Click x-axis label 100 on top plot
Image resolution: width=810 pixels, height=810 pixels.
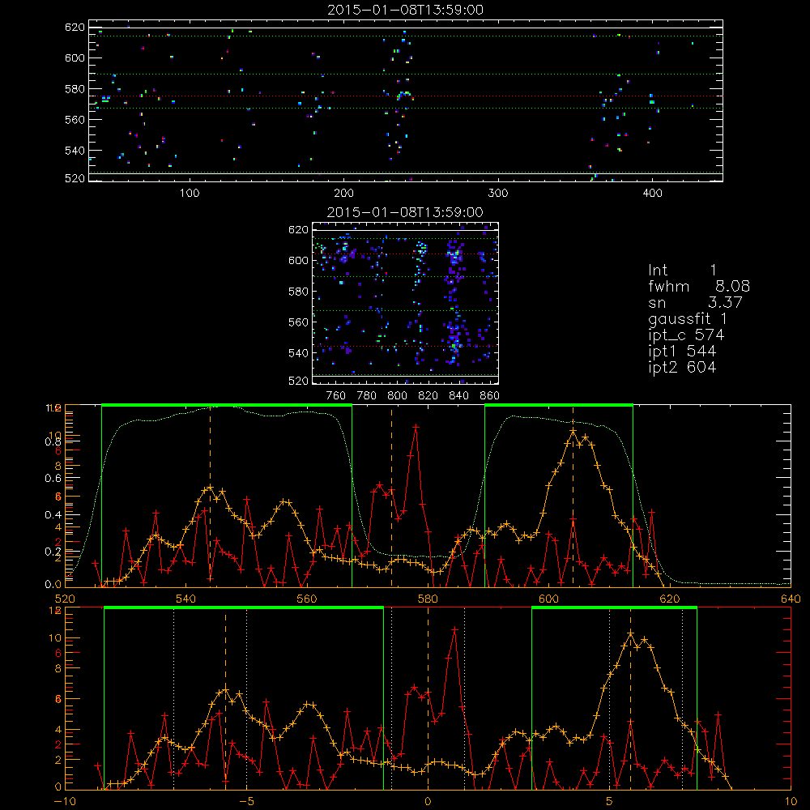pyautogui.click(x=190, y=194)
